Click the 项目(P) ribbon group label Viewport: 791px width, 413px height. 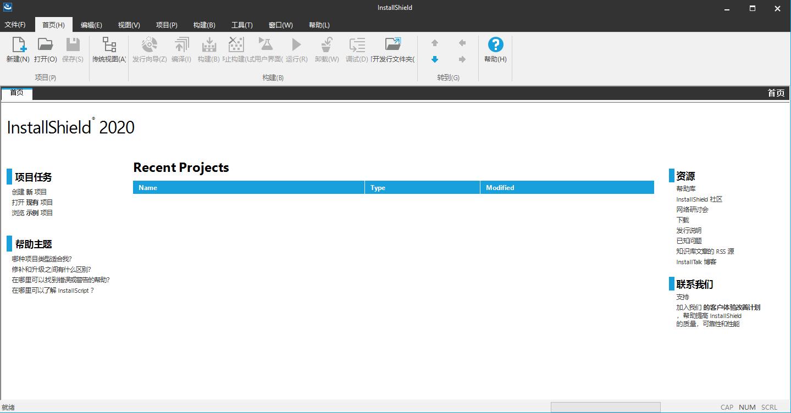click(45, 77)
